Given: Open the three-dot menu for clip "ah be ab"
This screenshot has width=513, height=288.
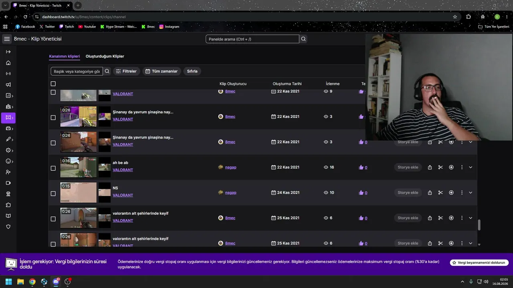Looking at the screenshot, I should [x=462, y=167].
